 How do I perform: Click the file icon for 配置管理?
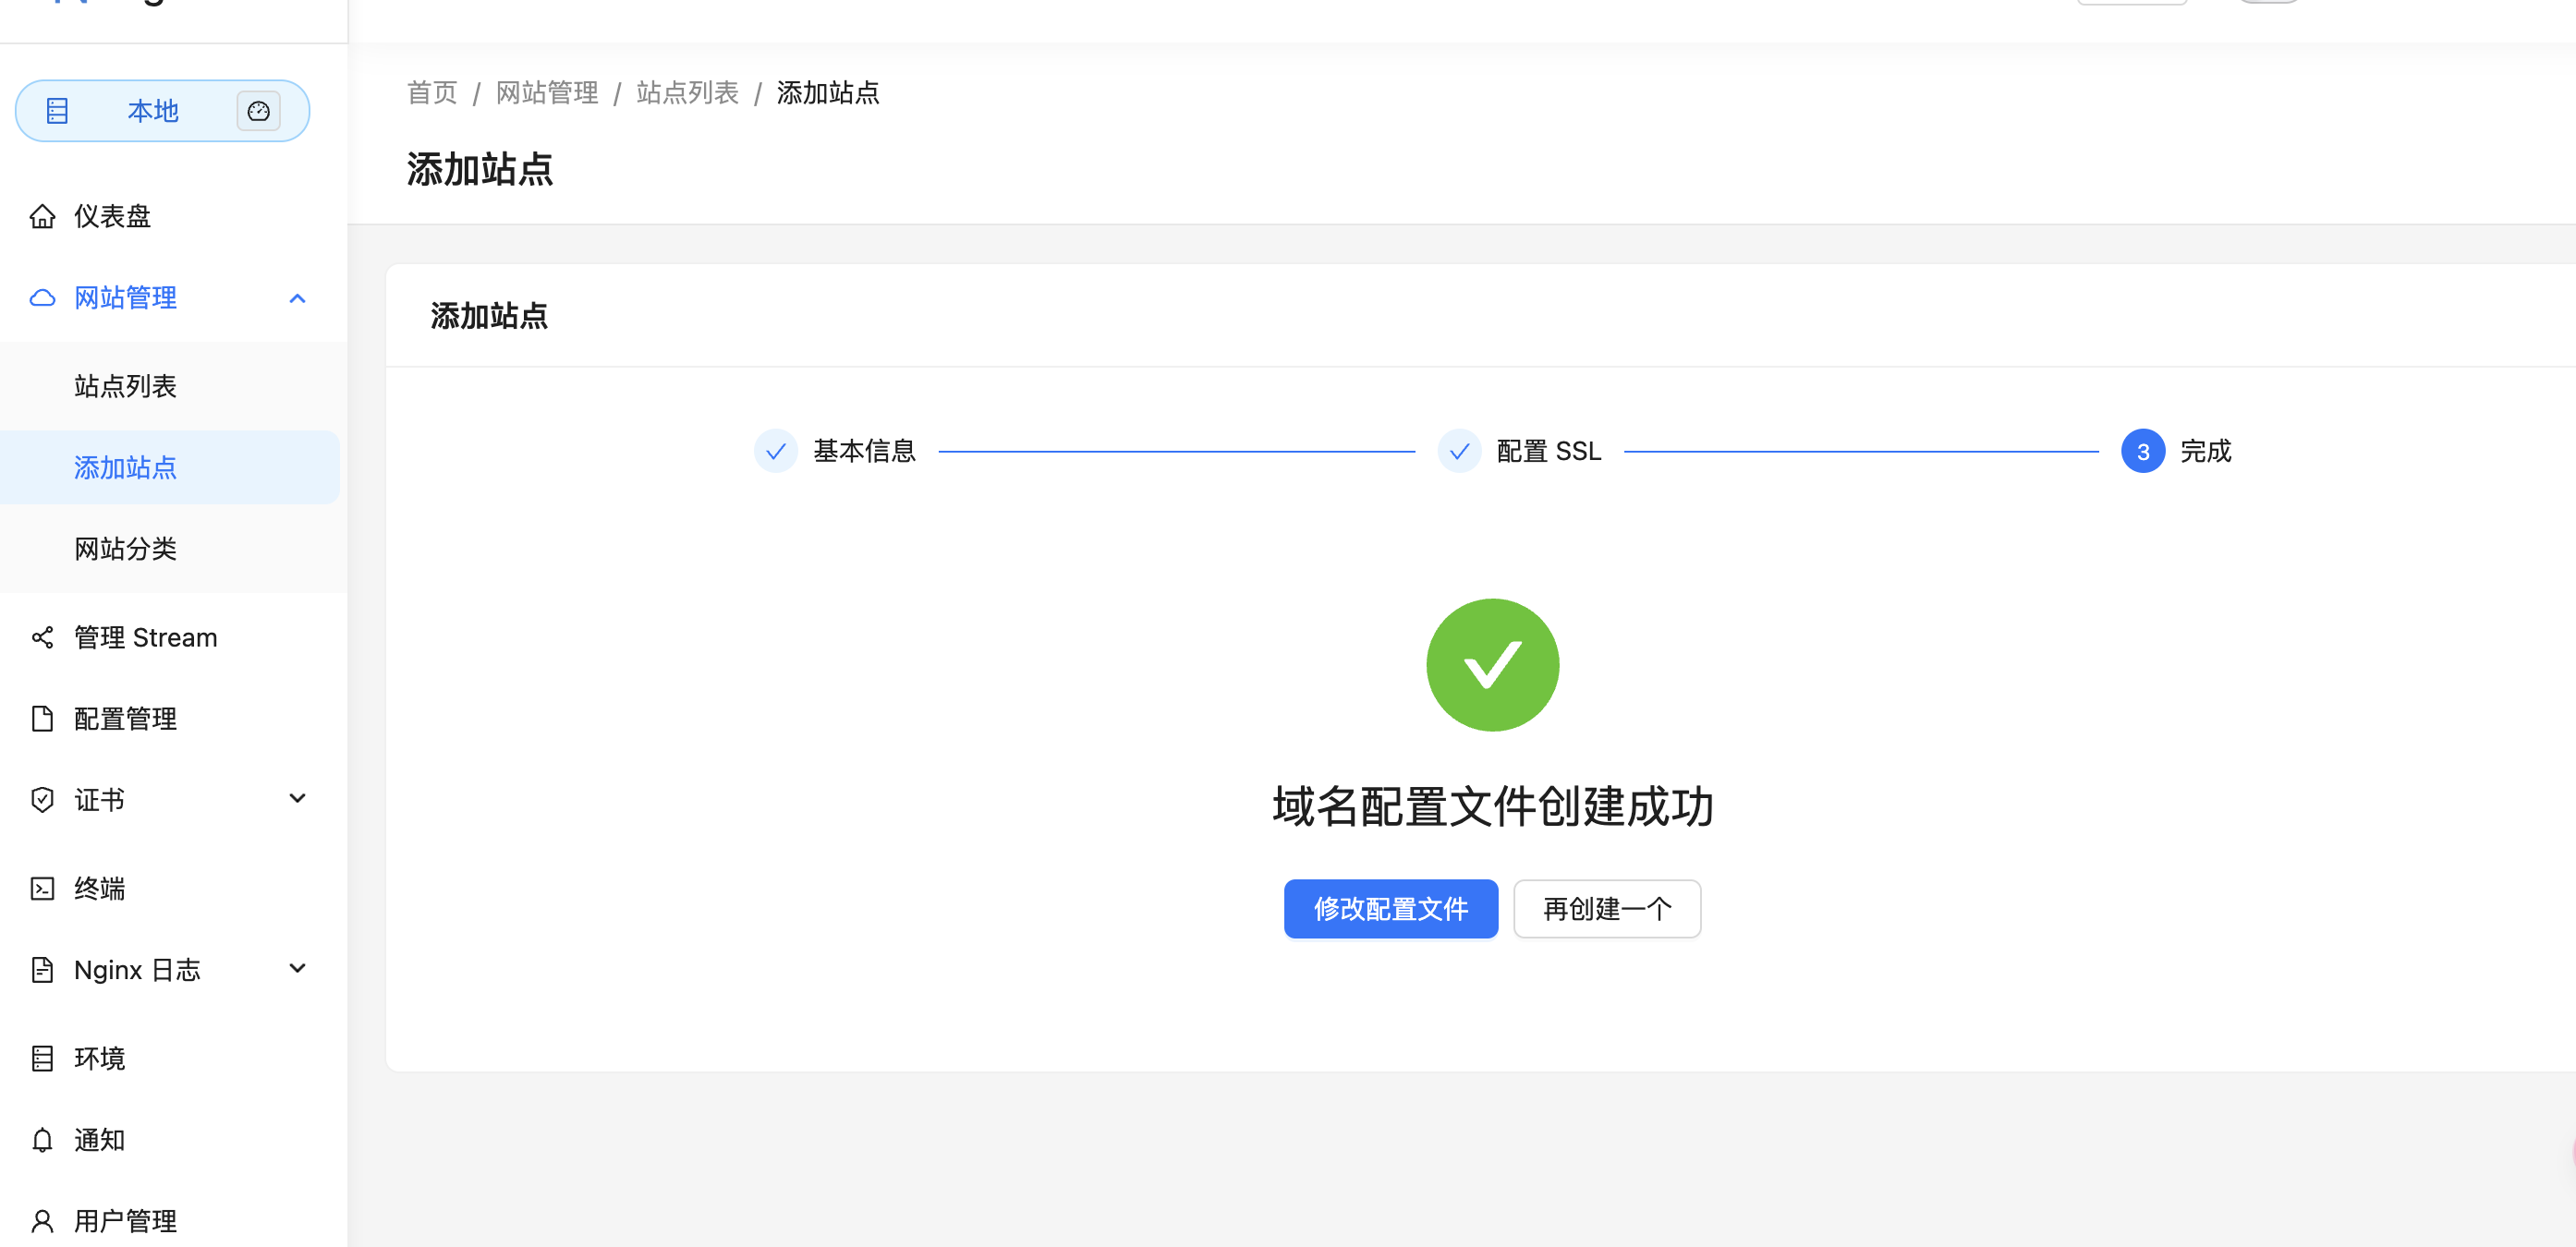click(42, 718)
